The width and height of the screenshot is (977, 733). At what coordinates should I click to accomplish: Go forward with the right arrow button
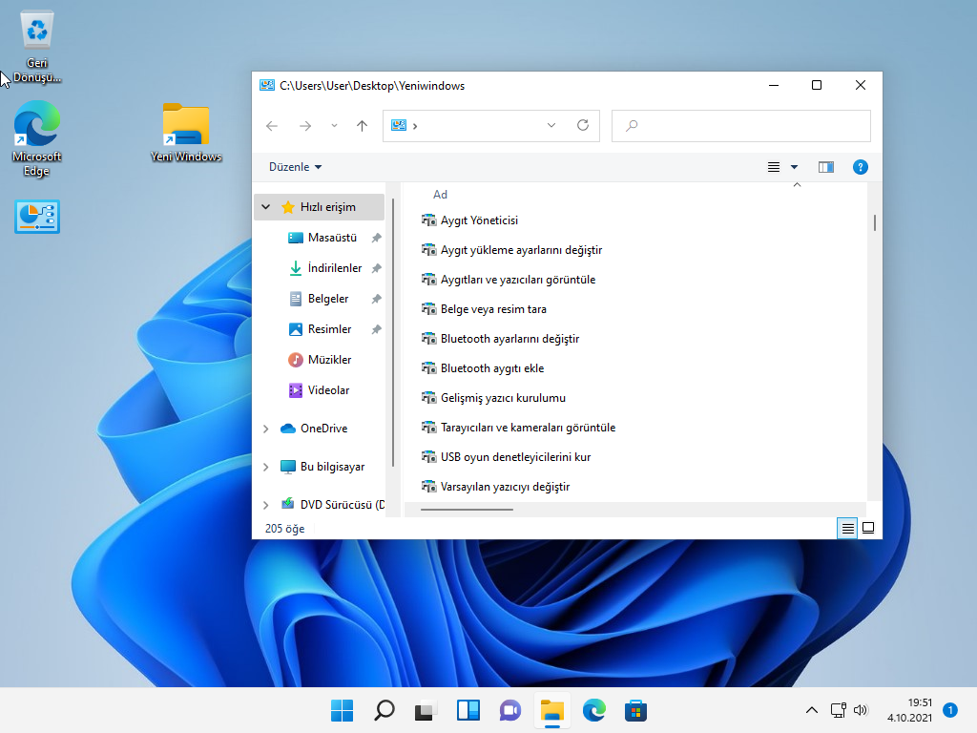tap(305, 126)
